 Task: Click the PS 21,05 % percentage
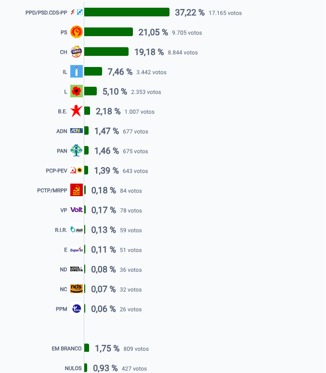pyautogui.click(x=153, y=32)
